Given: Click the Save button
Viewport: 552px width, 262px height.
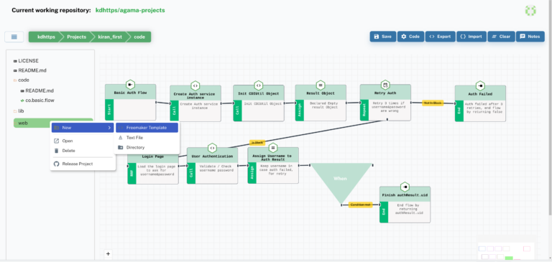Looking at the screenshot, I should point(382,37).
